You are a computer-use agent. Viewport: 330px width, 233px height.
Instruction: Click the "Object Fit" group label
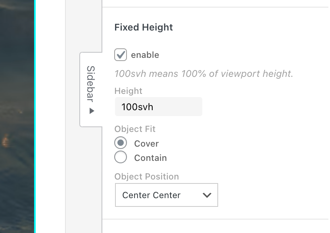(x=135, y=129)
